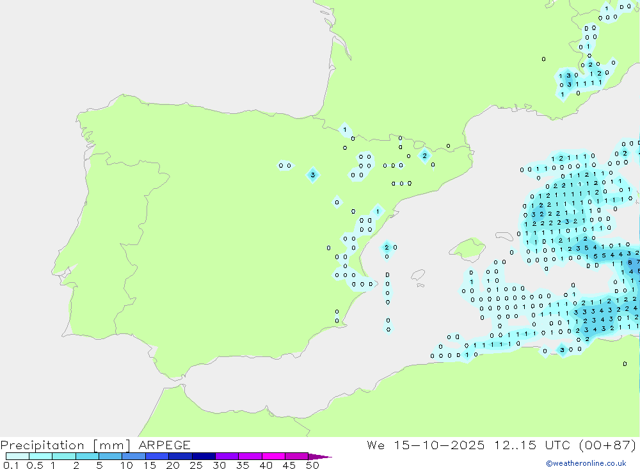640x469 pixels.
Task: Pick the dark navy swatch between 25 and 30
Action: point(204,456)
